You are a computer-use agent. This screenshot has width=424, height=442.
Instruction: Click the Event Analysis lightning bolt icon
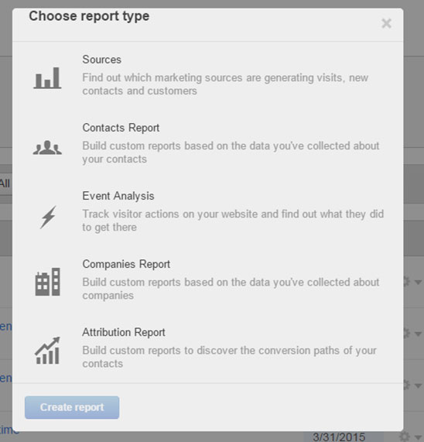[x=48, y=217]
